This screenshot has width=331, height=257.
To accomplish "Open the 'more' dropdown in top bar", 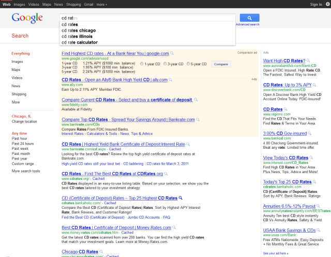I will pos(102,5).
